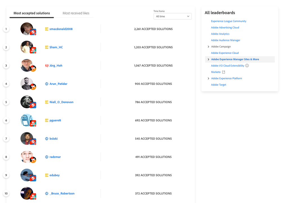Click the M rank icon beside radzmar
The height and width of the screenshot is (203, 281).
pos(47,157)
